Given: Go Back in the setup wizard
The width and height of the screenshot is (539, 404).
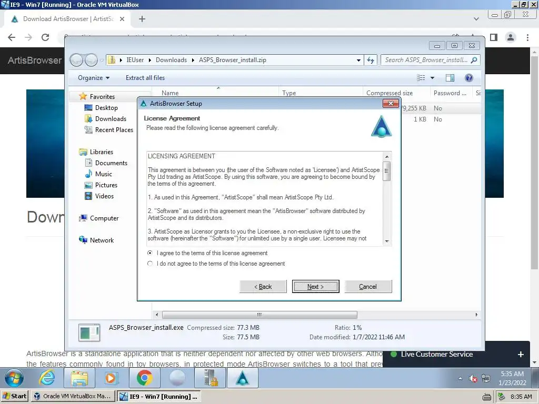Looking at the screenshot, I should coord(263,287).
